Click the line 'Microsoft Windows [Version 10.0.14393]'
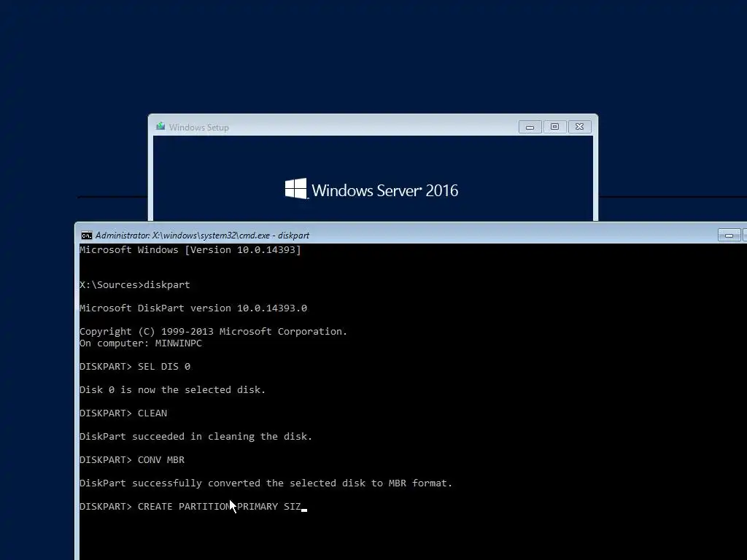747x560 pixels. click(190, 250)
